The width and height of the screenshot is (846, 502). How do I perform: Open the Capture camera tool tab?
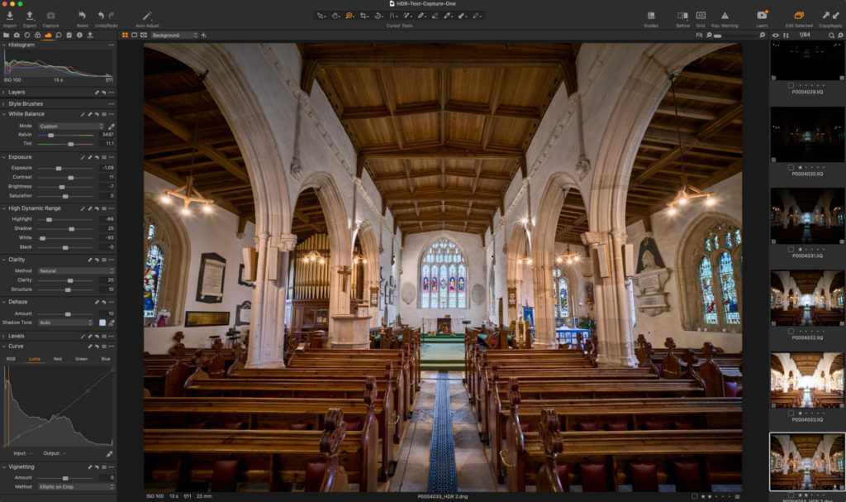(17, 35)
